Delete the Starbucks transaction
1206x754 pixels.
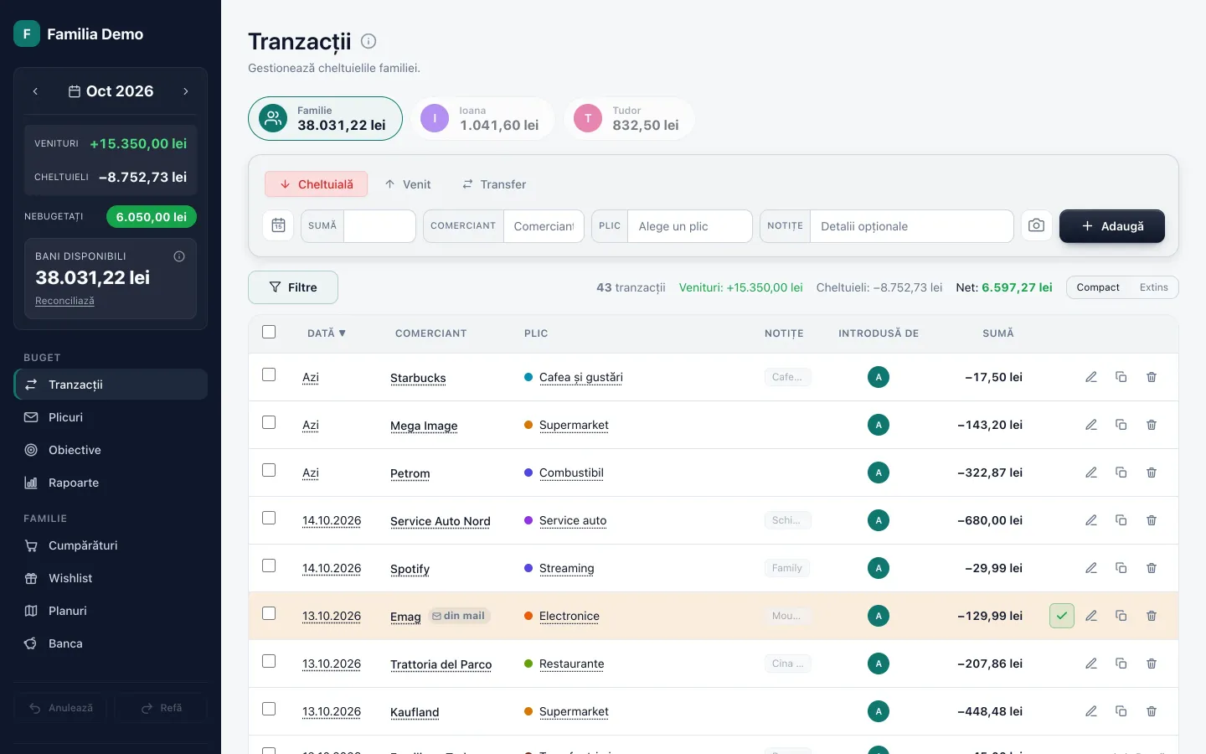point(1152,377)
